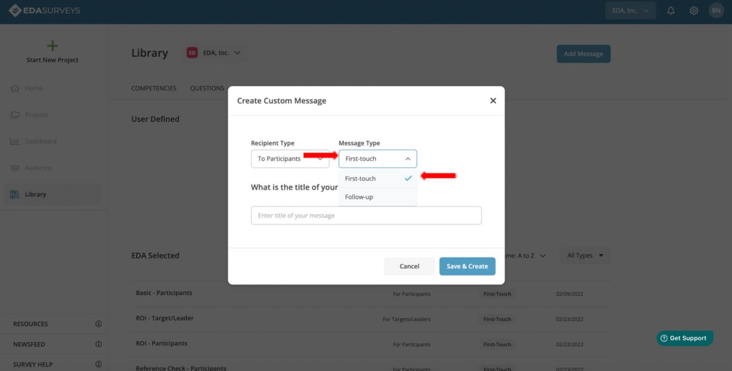732x371 pixels.
Task: Click the info icon next to SURVEY HELP
Action: (98, 364)
